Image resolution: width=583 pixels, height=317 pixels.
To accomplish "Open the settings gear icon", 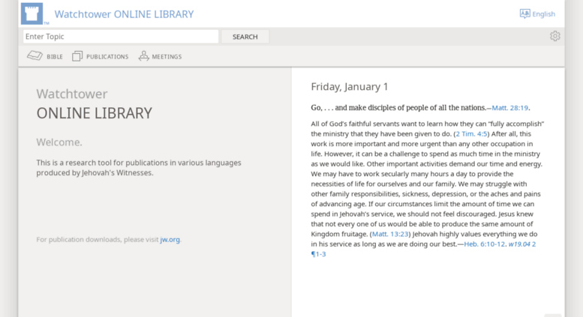I will coord(554,36).
